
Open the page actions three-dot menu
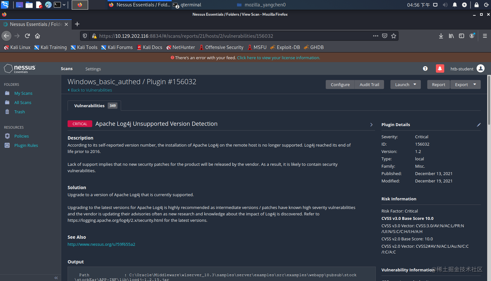click(376, 36)
